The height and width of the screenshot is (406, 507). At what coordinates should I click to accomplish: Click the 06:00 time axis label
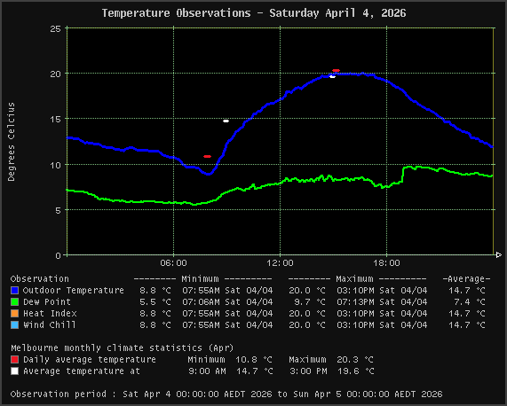(x=174, y=263)
